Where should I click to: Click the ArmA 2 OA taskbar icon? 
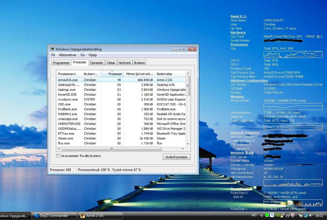point(83,216)
